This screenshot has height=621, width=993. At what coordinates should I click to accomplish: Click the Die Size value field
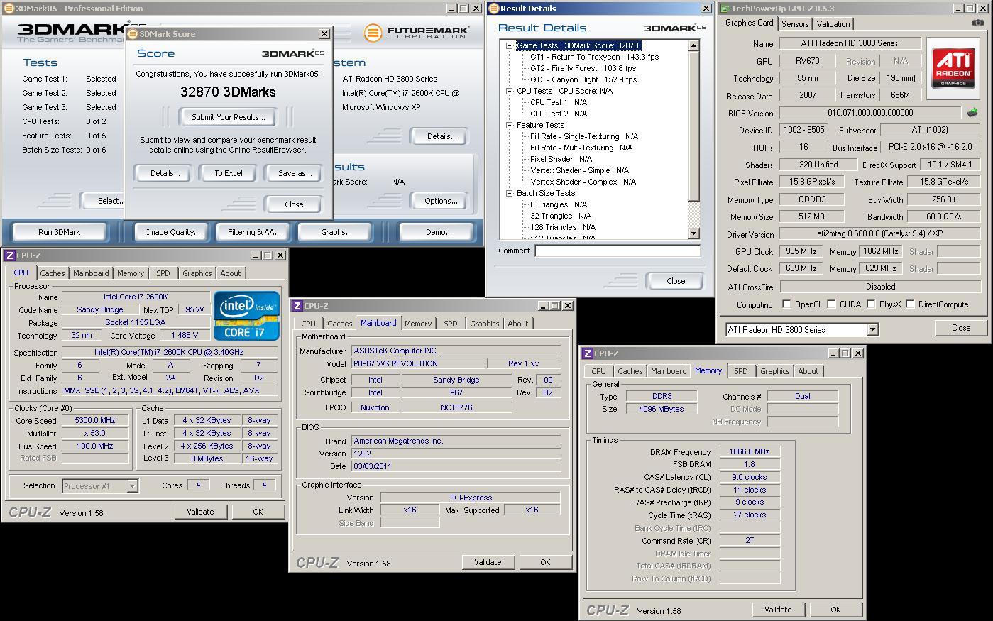901,78
